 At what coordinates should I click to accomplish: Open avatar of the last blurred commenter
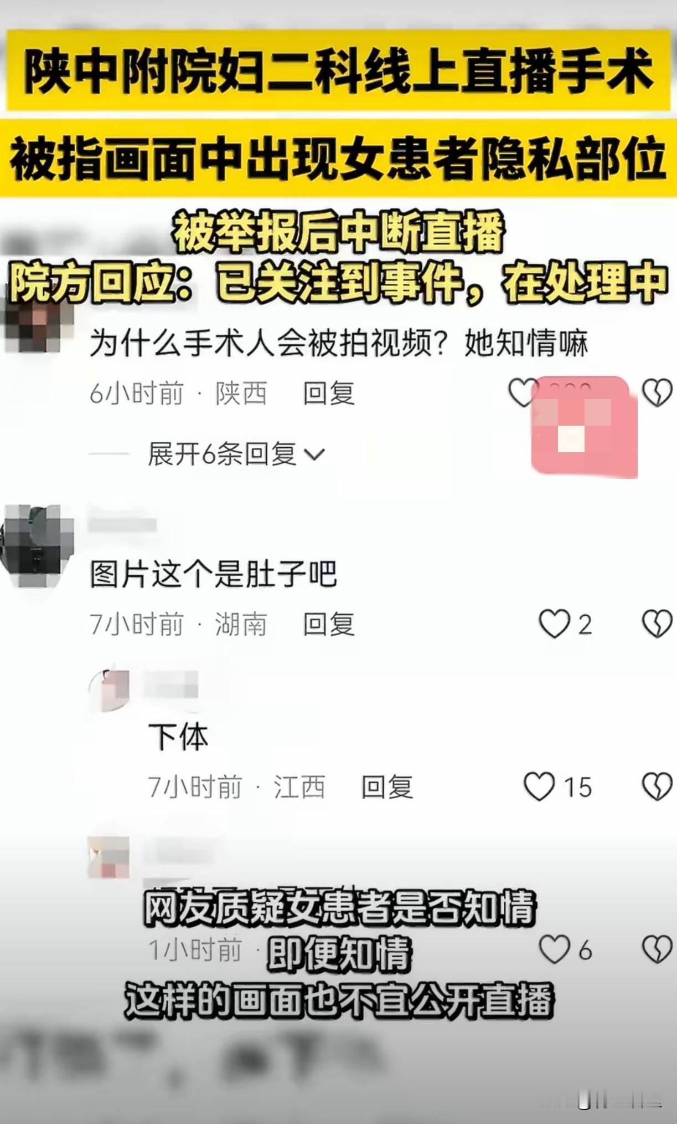point(109,857)
